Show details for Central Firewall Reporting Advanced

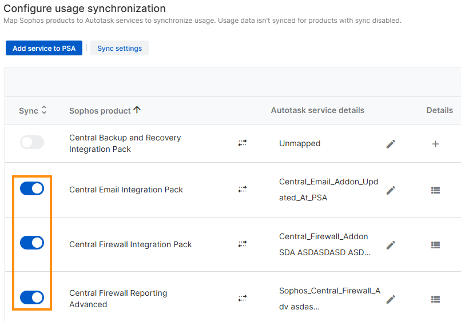435,299
